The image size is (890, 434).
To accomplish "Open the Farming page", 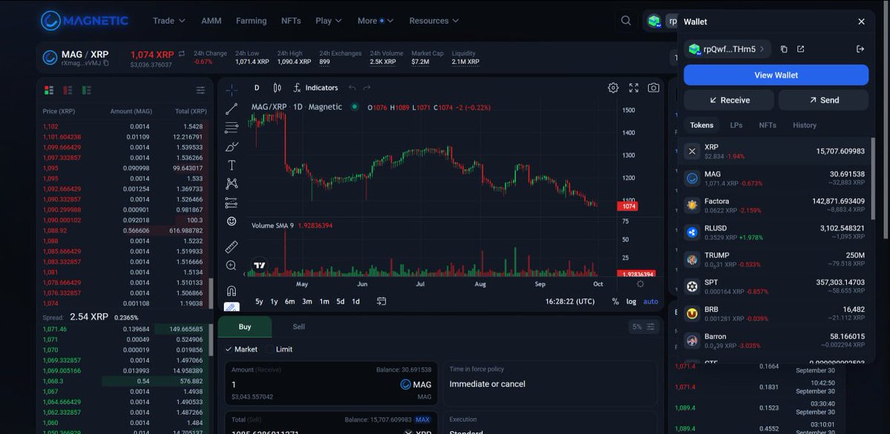I will point(251,21).
